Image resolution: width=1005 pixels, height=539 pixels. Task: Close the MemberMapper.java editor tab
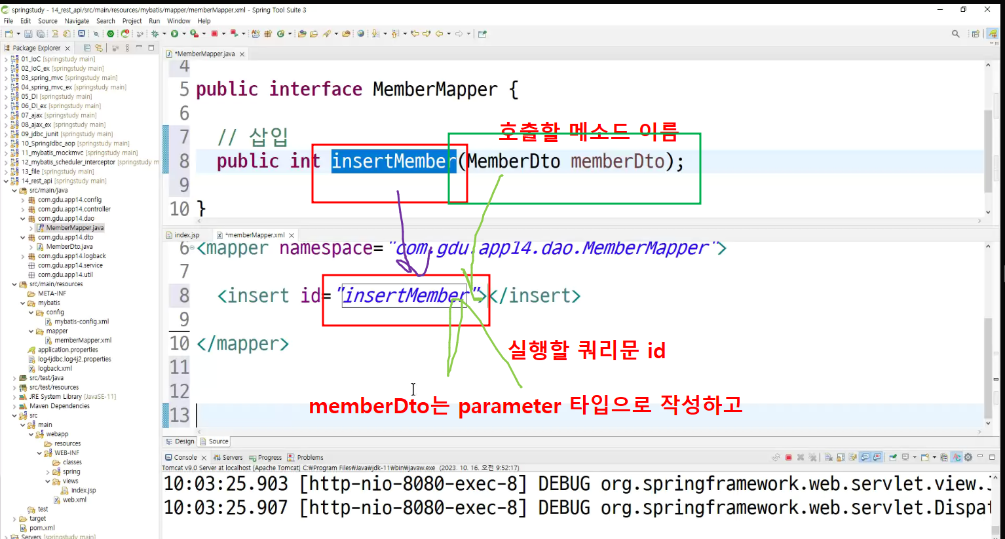click(x=242, y=54)
